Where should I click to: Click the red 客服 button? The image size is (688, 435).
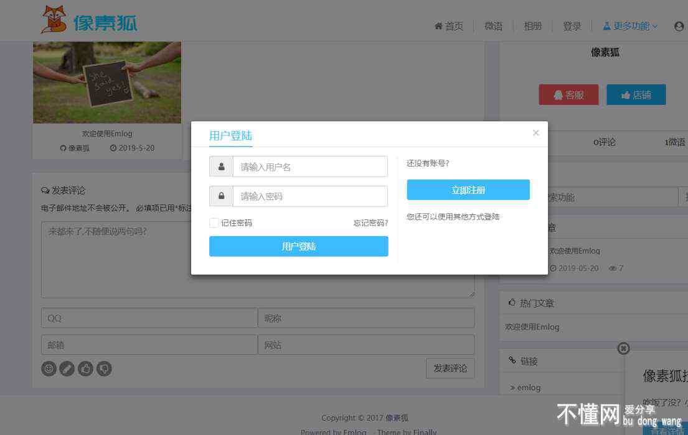pyautogui.click(x=568, y=95)
